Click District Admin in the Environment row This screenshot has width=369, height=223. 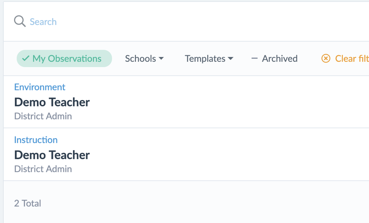(x=43, y=116)
